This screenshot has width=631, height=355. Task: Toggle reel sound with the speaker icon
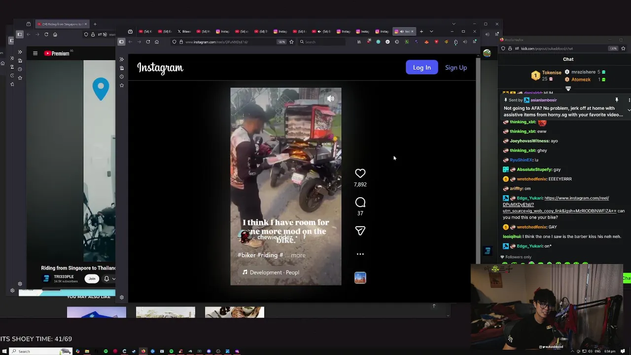(x=331, y=99)
